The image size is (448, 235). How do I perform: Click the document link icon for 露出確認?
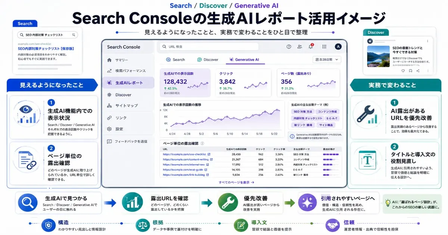27,160
